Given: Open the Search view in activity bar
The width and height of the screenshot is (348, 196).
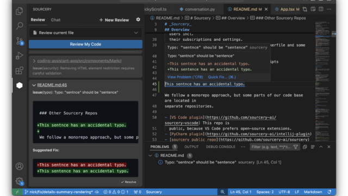Looking at the screenshot, I should [x=20, y=26].
